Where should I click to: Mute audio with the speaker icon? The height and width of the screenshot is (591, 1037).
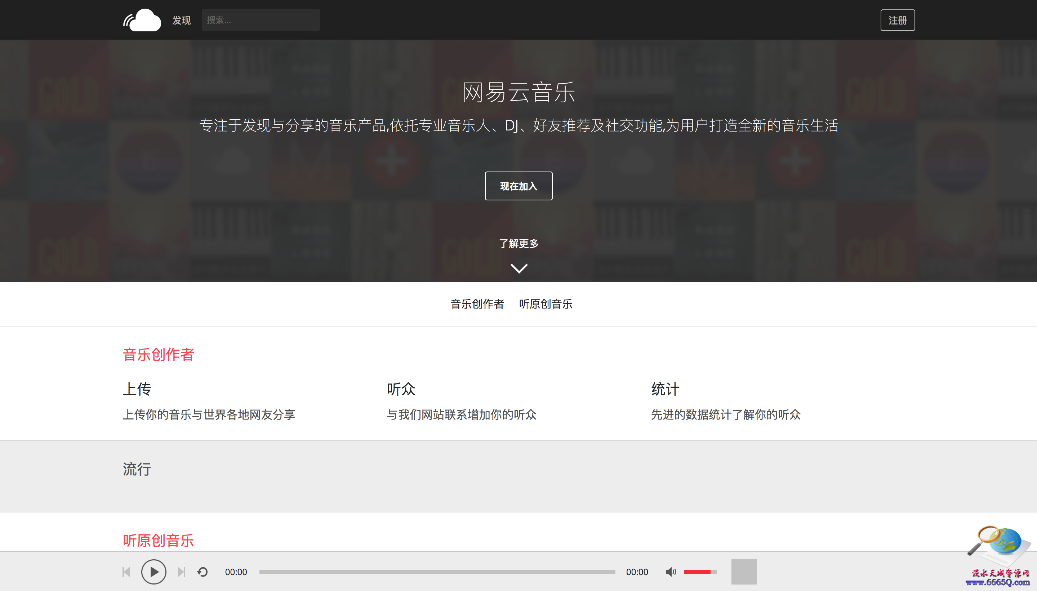point(671,572)
